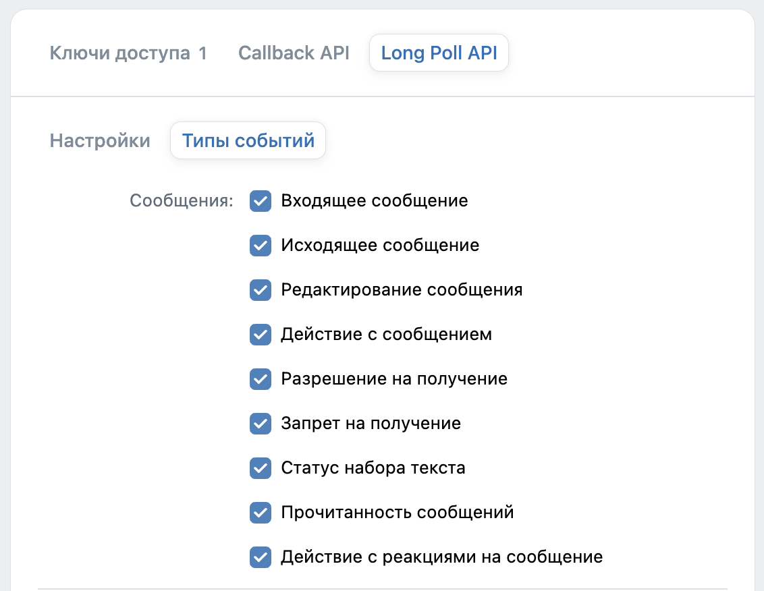Click the Запрет на получение label text
The width and height of the screenshot is (764, 591).
click(371, 424)
